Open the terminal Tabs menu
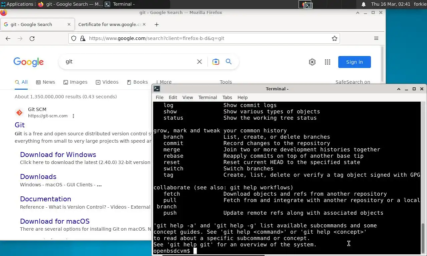427x256 pixels. coord(227,97)
